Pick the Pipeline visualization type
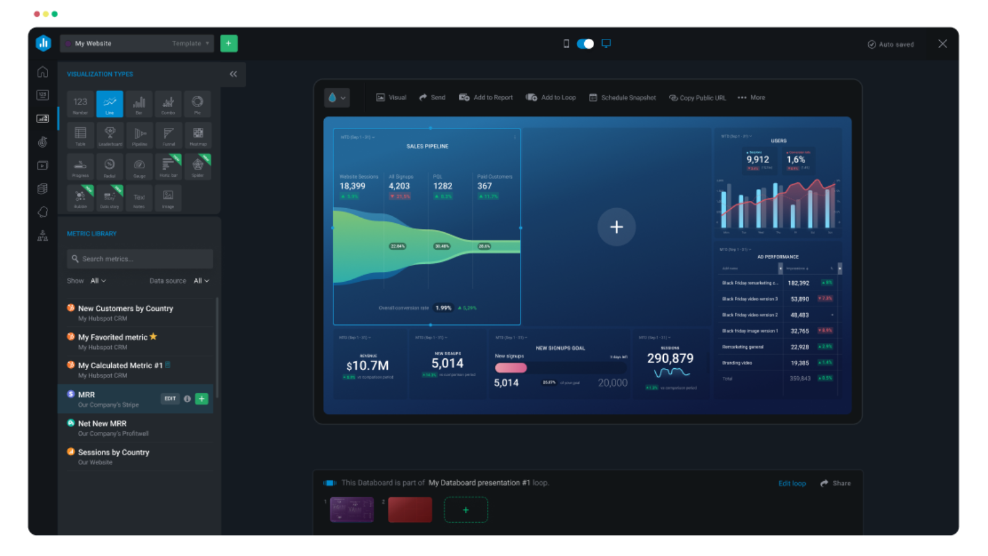Screen dimensions: 988x556 tap(139, 135)
